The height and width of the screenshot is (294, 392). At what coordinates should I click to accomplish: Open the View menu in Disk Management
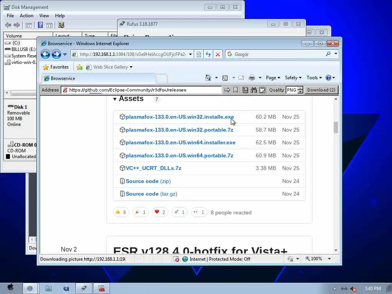pos(44,15)
